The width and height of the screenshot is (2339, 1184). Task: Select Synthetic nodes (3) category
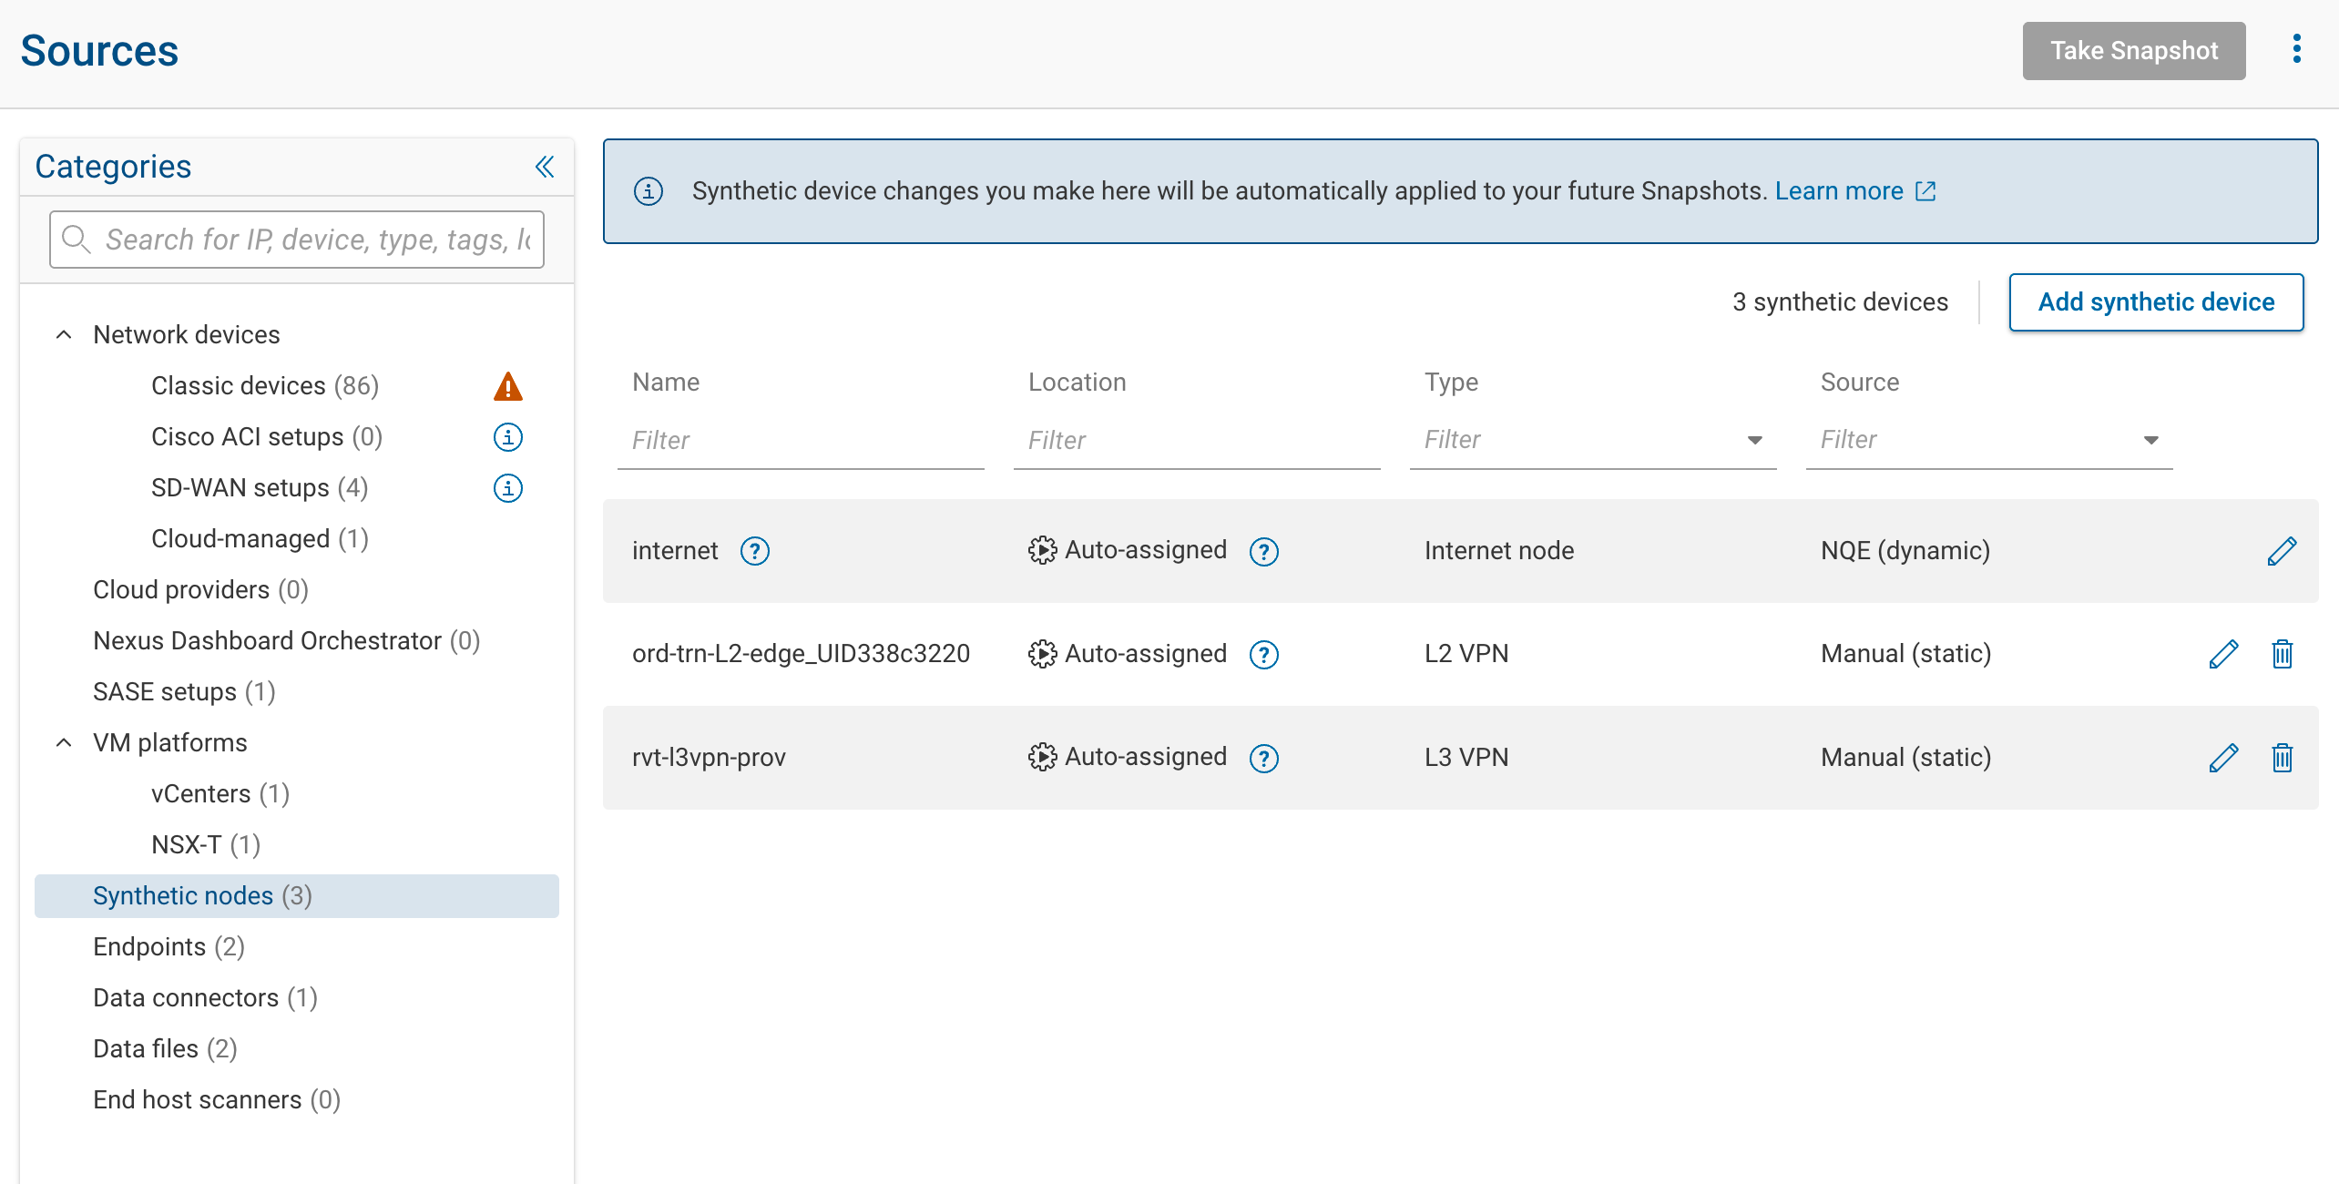pyautogui.click(x=296, y=896)
